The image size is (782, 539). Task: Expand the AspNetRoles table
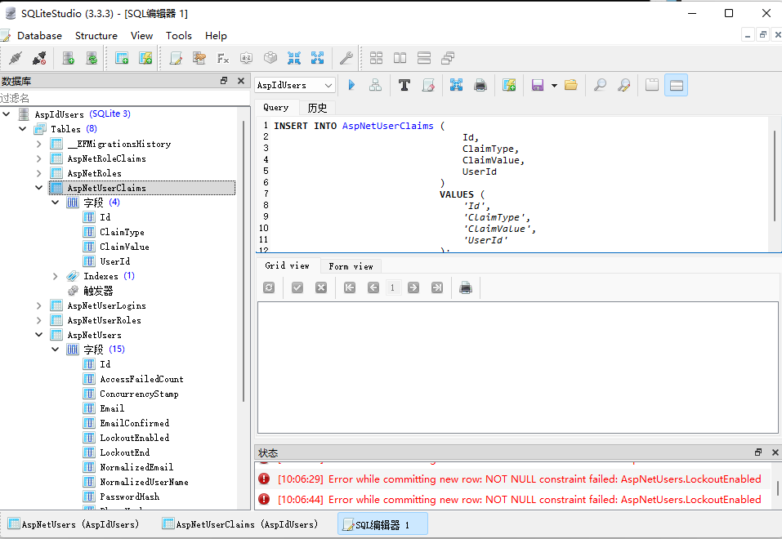point(39,173)
